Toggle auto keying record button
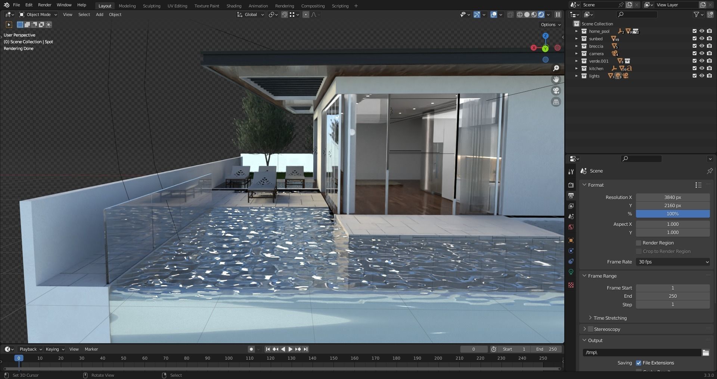Image resolution: width=717 pixels, height=379 pixels. click(251, 349)
